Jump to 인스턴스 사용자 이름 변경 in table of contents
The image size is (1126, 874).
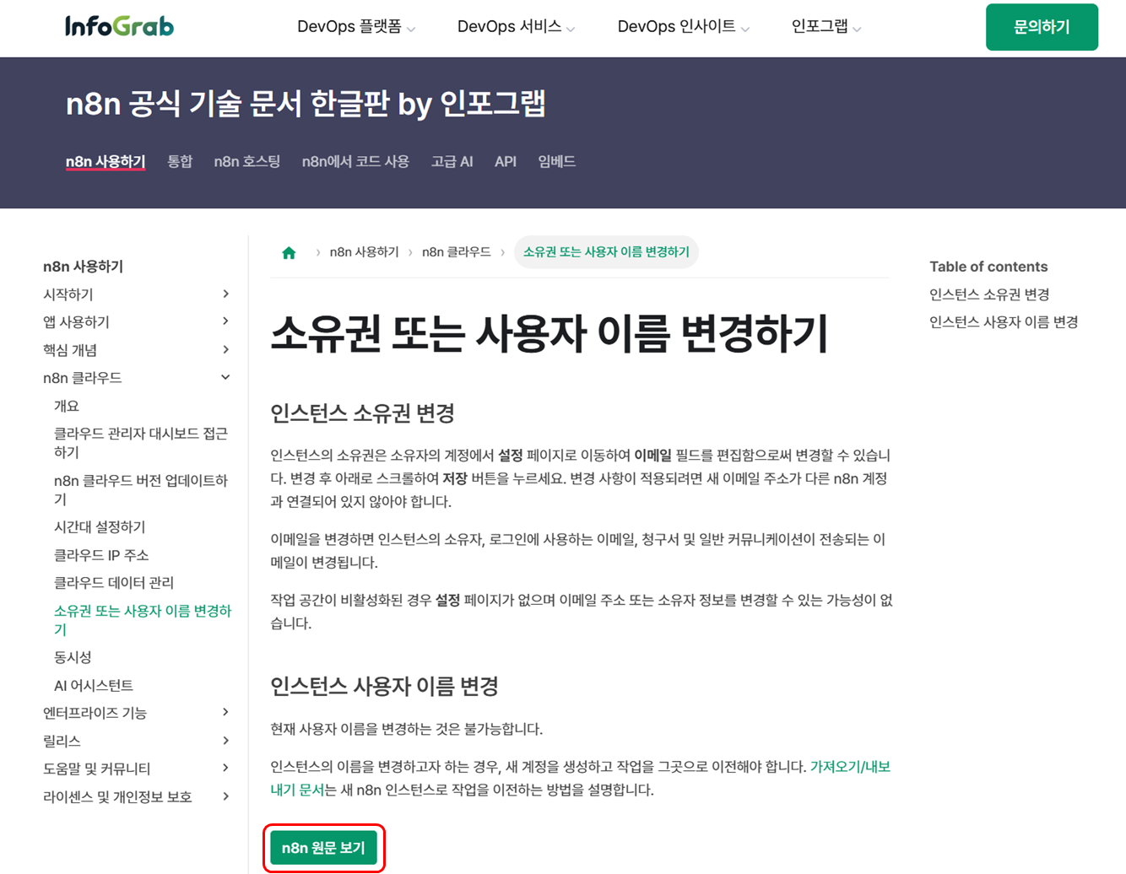(x=1004, y=322)
